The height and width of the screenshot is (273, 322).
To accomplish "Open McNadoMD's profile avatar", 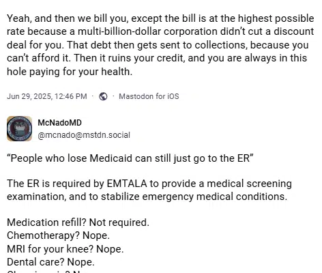I will [19, 129].
